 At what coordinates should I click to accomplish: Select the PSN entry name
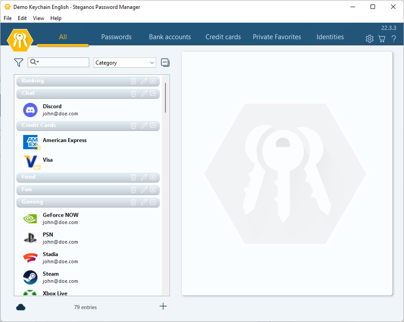[48, 235]
